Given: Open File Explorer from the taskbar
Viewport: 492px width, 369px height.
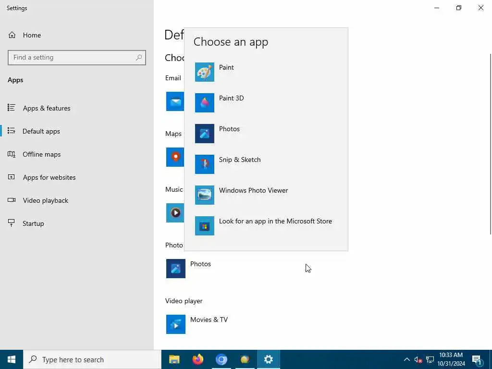Looking at the screenshot, I should 174,359.
